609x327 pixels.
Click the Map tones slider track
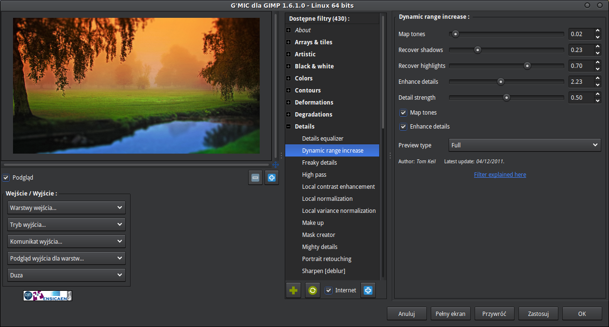[x=506, y=34]
